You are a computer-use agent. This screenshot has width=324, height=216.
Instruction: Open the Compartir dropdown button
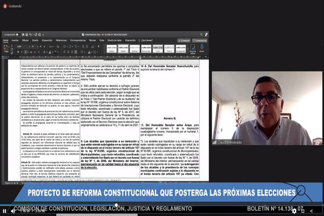click(184, 40)
